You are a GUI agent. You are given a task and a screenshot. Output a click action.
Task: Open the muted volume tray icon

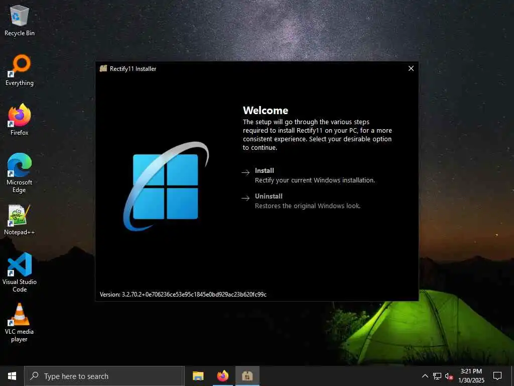coord(449,376)
